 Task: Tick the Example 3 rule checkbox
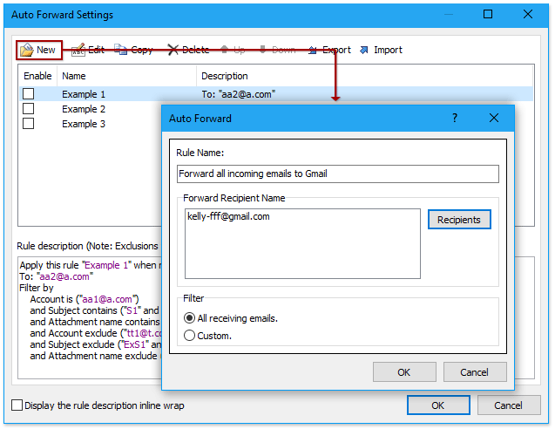[x=29, y=124]
